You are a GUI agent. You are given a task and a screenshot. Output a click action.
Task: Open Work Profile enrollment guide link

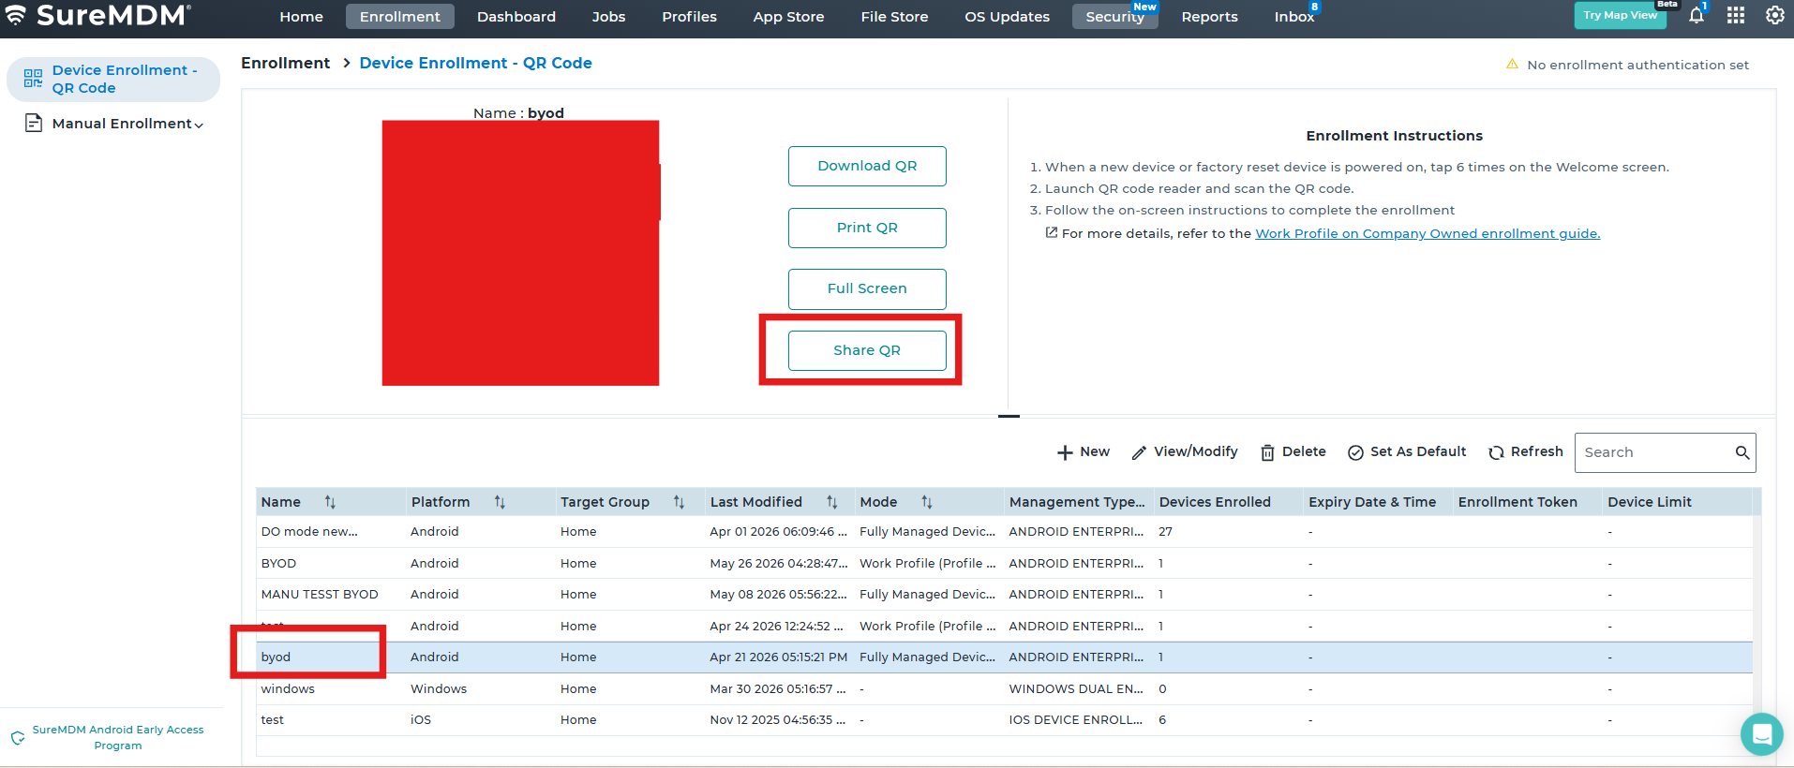click(x=1428, y=233)
